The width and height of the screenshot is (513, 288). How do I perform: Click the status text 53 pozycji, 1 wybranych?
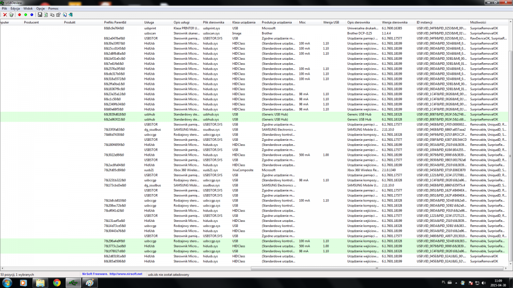(x=17, y=274)
